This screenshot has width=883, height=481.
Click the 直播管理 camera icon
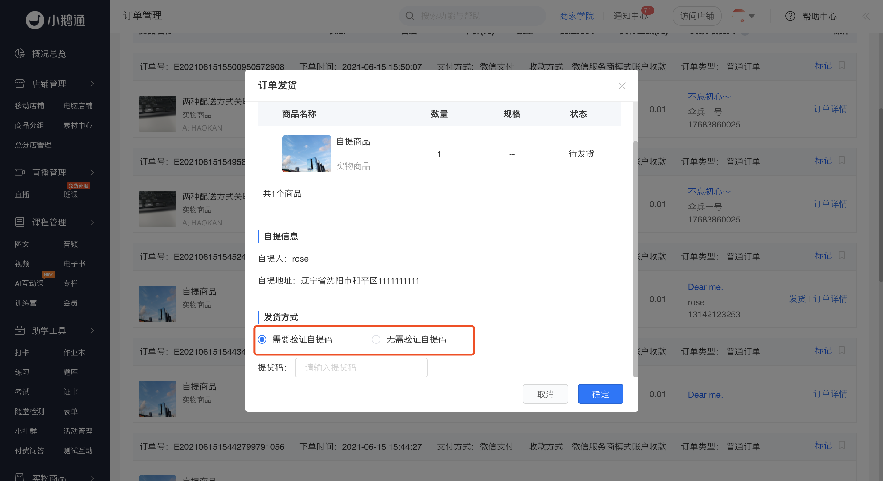point(20,172)
